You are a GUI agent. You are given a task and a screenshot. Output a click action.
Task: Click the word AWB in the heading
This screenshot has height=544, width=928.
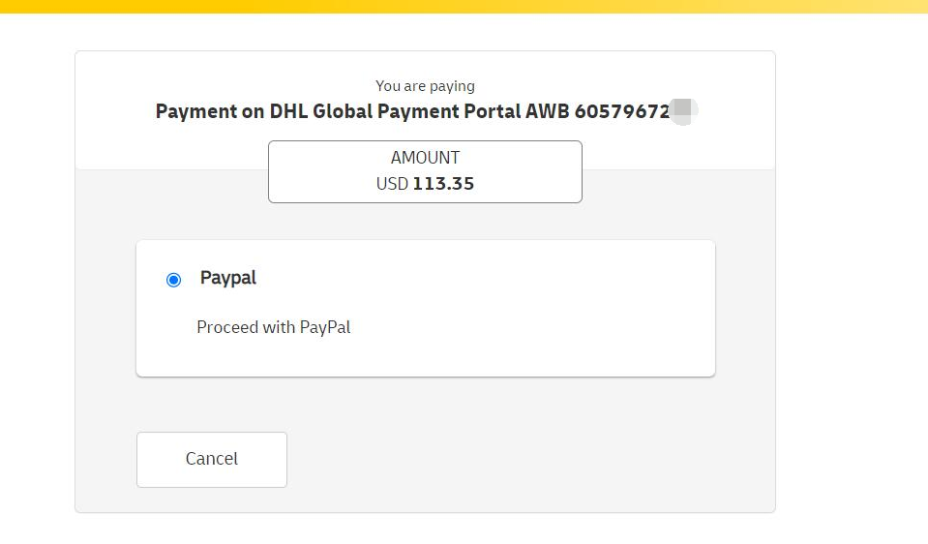click(x=548, y=110)
